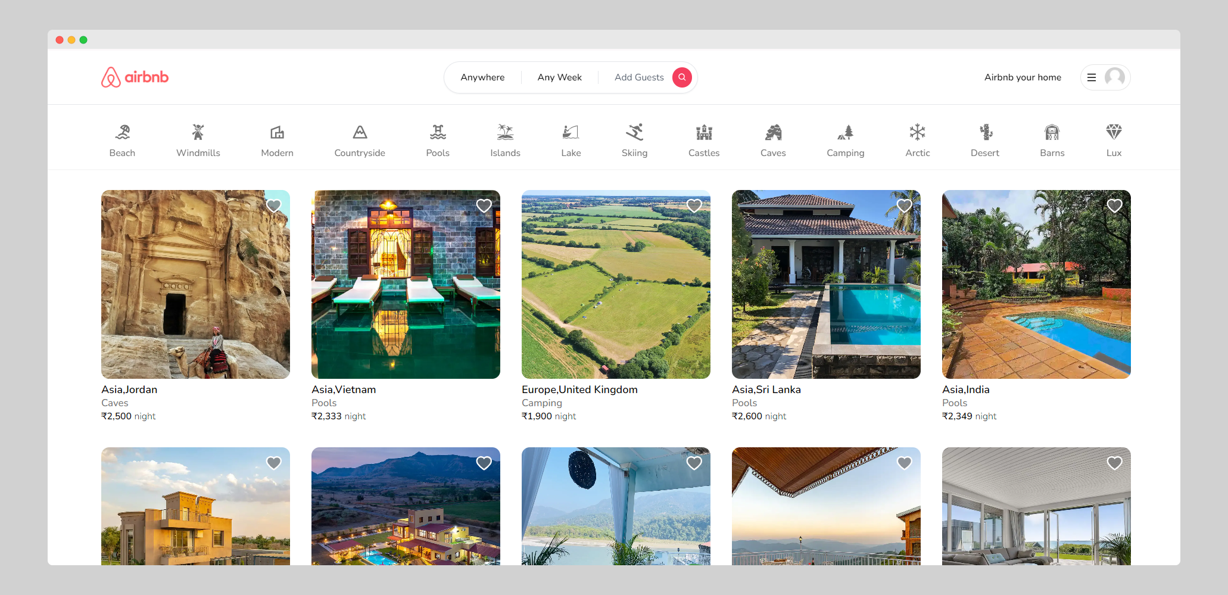The width and height of the screenshot is (1228, 595).
Task: Open the Arctic category
Action: click(917, 139)
